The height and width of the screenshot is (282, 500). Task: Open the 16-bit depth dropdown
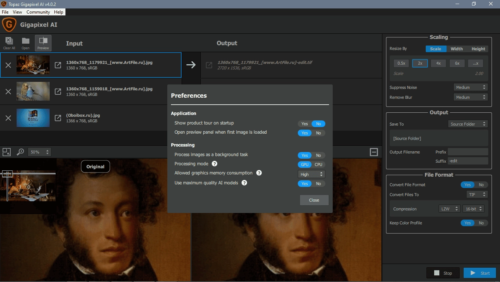pyautogui.click(x=473, y=209)
